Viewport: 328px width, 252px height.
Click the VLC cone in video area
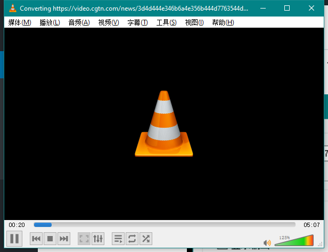click(x=164, y=124)
